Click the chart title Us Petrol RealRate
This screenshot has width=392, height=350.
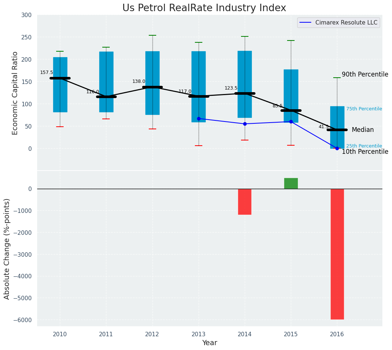coord(204,8)
